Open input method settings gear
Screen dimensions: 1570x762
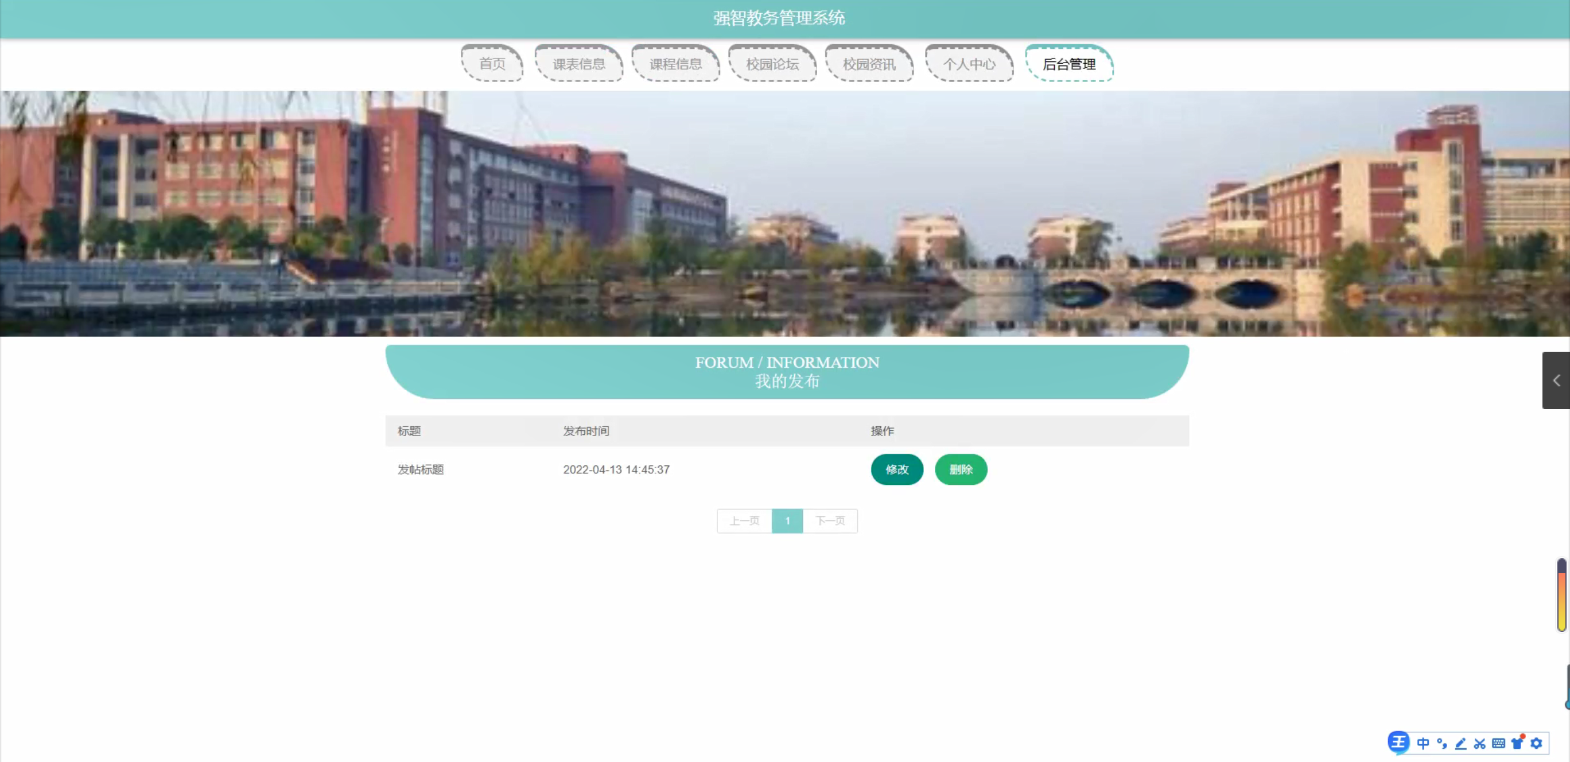[1536, 742]
